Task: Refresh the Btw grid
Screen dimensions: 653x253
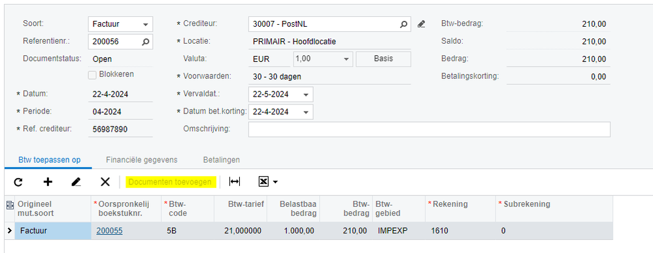Action: [x=18, y=182]
